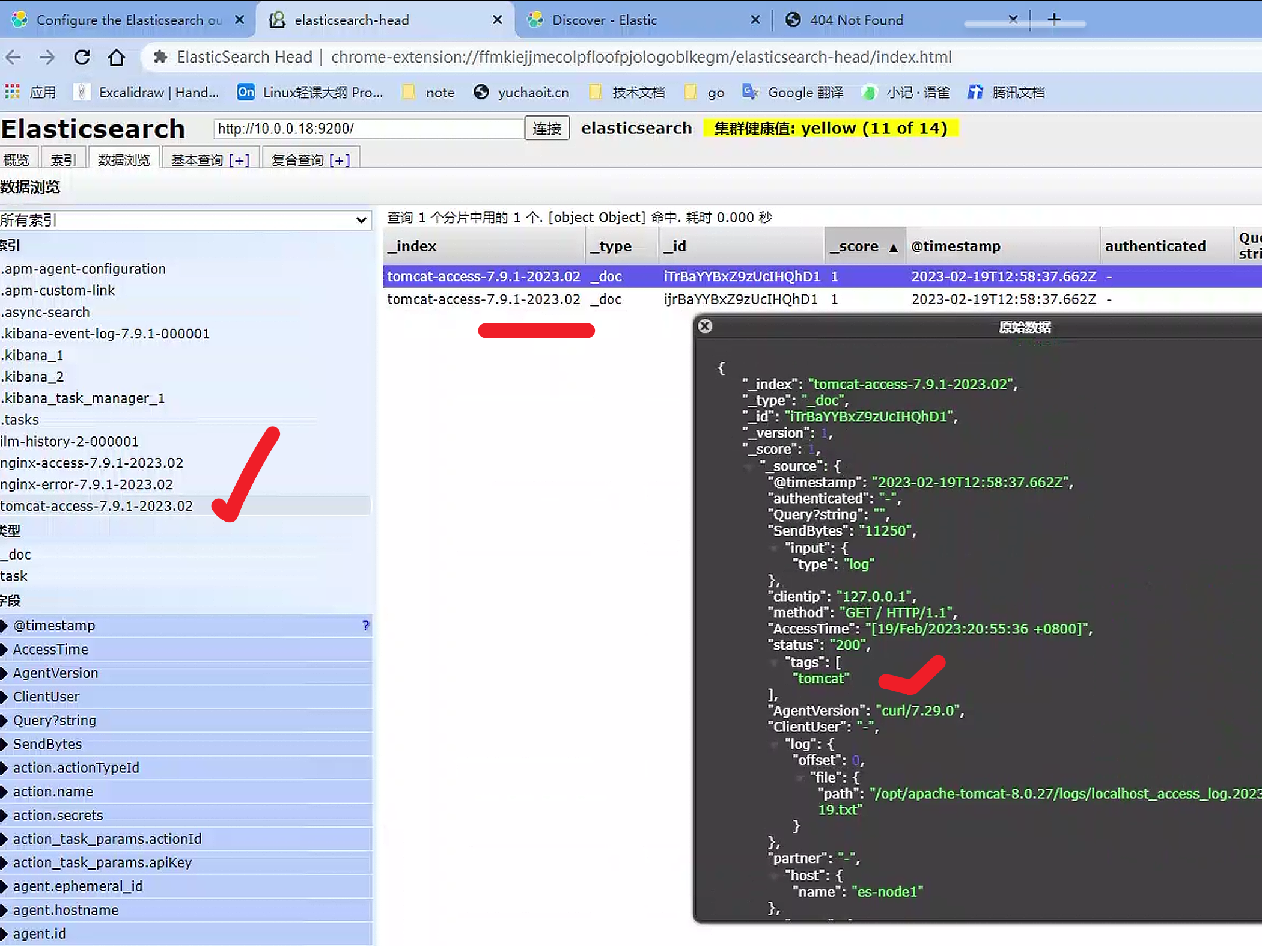
Task: Close the elasticsearch-head tab
Action: pyautogui.click(x=497, y=20)
